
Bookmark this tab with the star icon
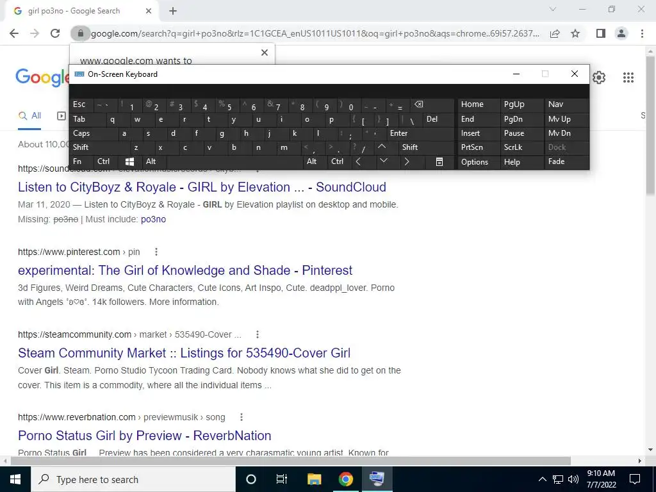point(575,33)
